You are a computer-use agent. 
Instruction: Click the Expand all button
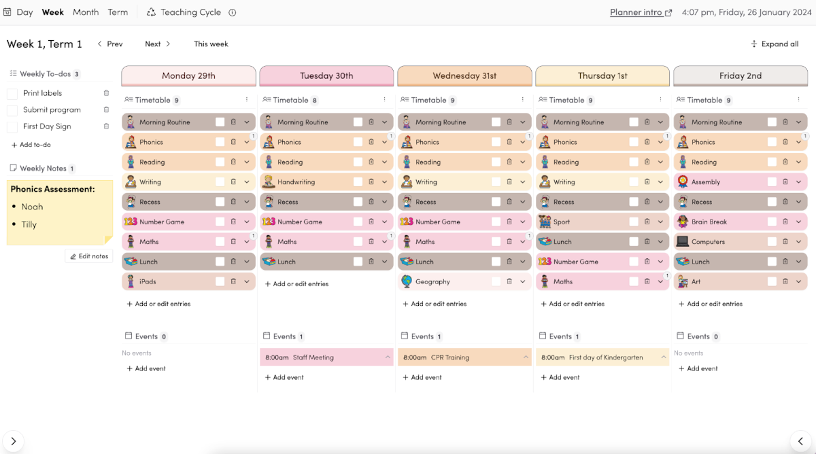click(775, 43)
